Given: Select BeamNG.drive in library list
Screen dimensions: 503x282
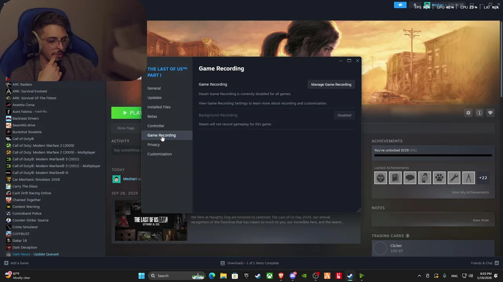Looking at the screenshot, I should [24, 125].
